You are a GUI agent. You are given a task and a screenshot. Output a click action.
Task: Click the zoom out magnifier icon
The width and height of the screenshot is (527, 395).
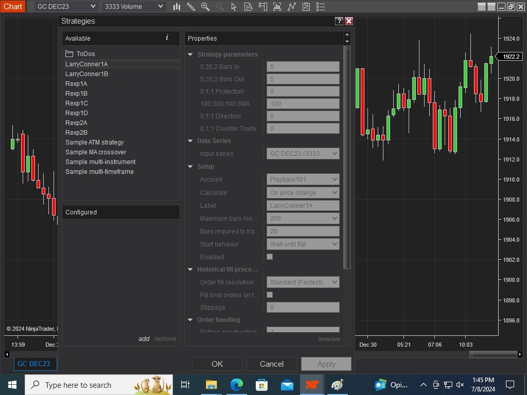click(219, 6)
